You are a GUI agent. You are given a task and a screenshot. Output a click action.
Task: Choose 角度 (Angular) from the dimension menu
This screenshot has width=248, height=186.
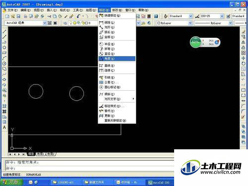117,59
